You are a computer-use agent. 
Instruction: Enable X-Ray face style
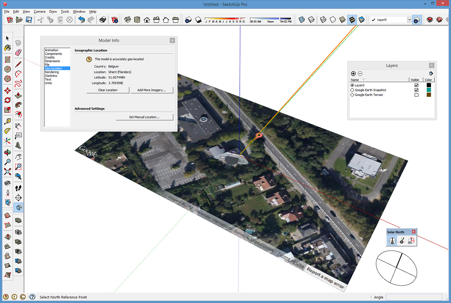coord(301,19)
